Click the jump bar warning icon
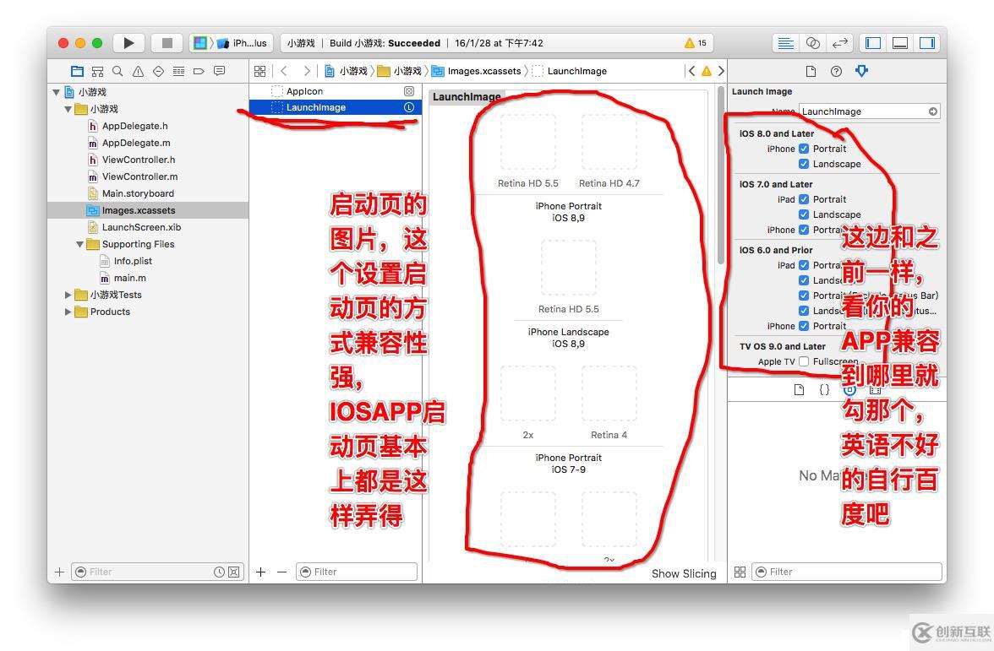The height and width of the screenshot is (651, 994). (x=707, y=71)
